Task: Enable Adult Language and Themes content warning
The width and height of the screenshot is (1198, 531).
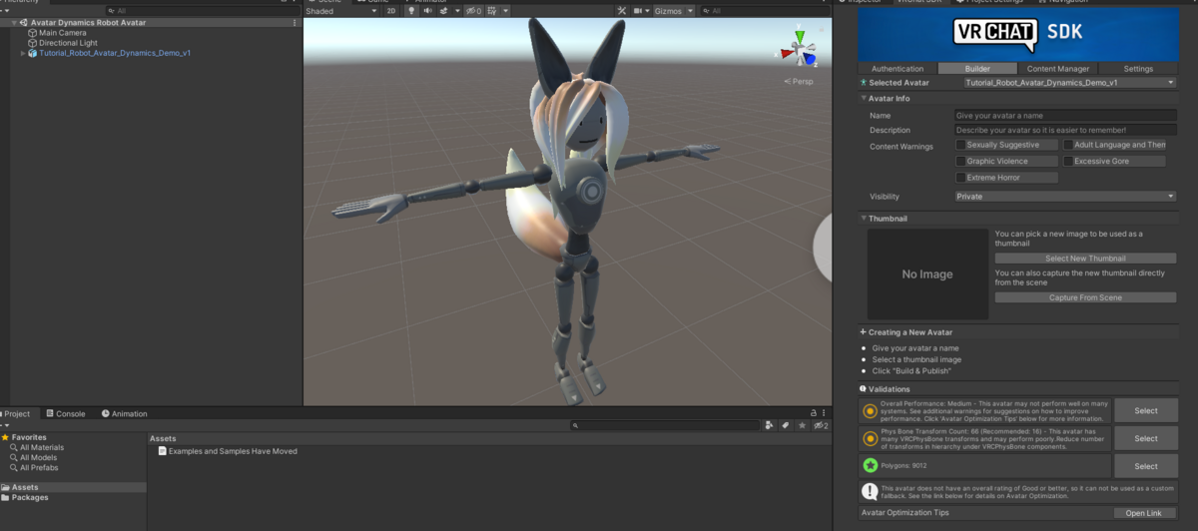Action: (1068, 145)
